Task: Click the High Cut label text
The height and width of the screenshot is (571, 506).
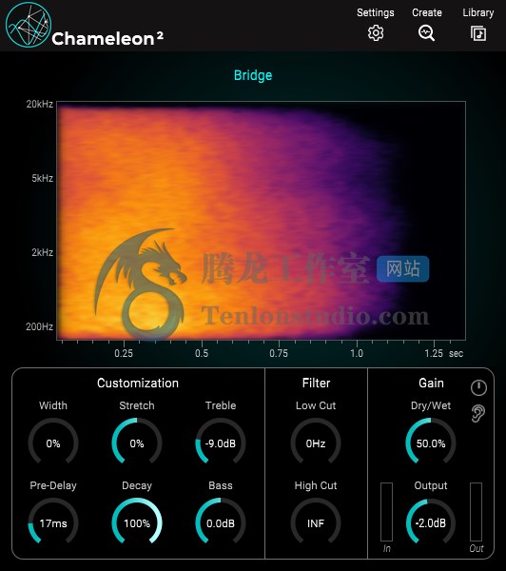Action: pyautogui.click(x=316, y=485)
